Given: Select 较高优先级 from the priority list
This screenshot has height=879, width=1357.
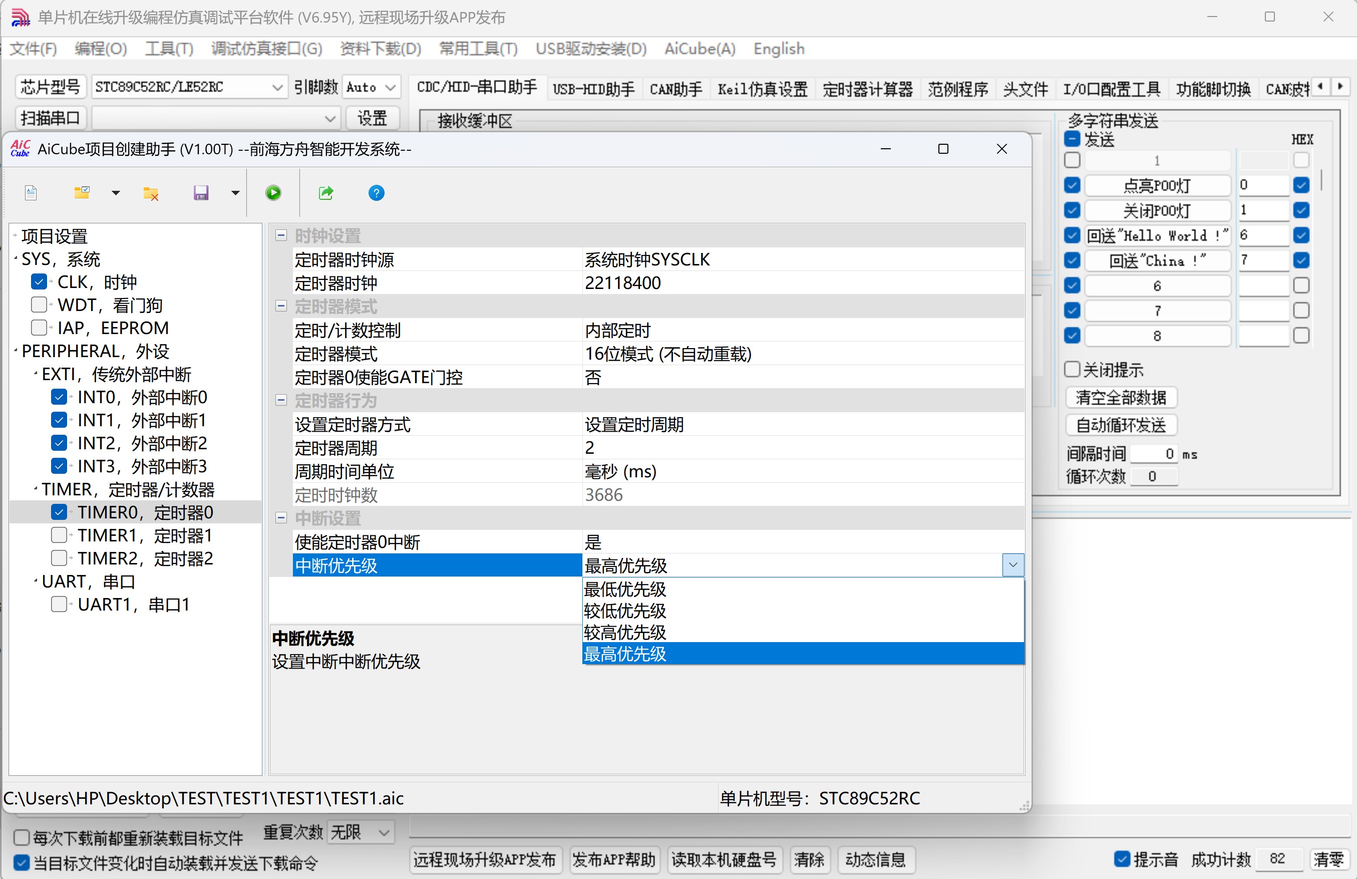Looking at the screenshot, I should [803, 632].
